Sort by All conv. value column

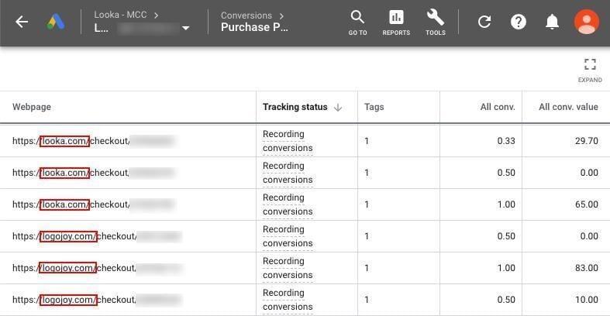click(x=568, y=107)
